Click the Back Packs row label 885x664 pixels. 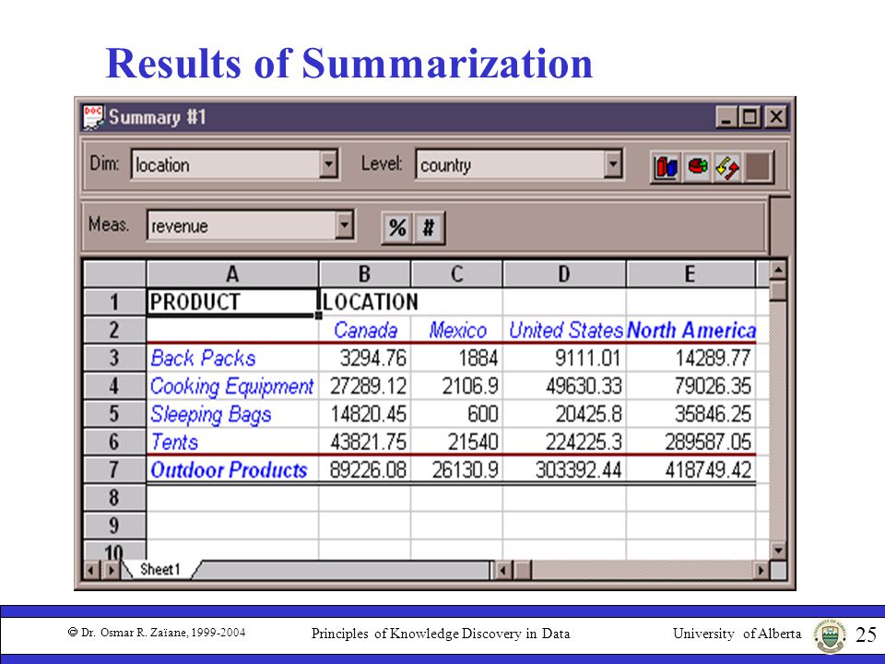click(203, 358)
